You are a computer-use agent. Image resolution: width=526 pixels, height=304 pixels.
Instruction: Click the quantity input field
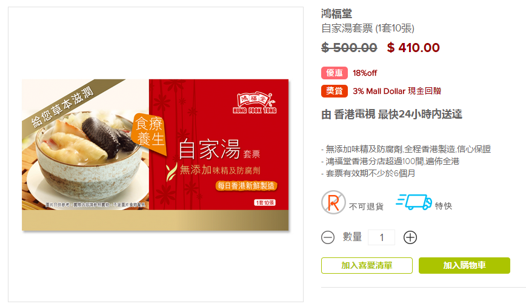tap(381, 237)
